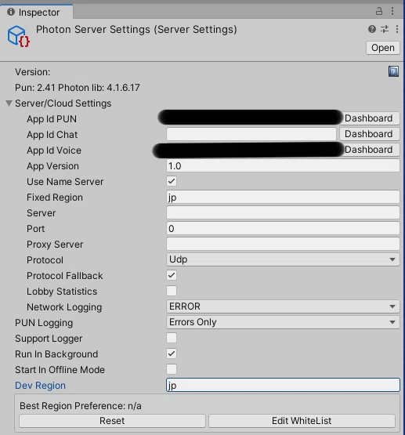This screenshot has height=435, width=405.
Task: Uncheck the Protocol Fallback checkbox
Action: click(x=172, y=275)
